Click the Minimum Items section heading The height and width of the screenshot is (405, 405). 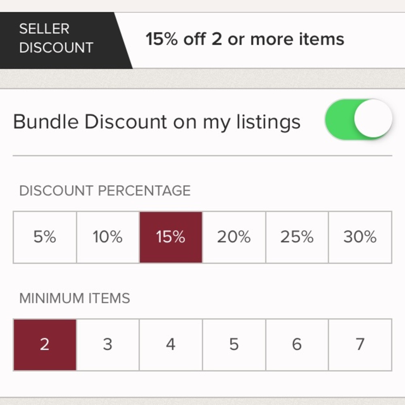[75, 298]
